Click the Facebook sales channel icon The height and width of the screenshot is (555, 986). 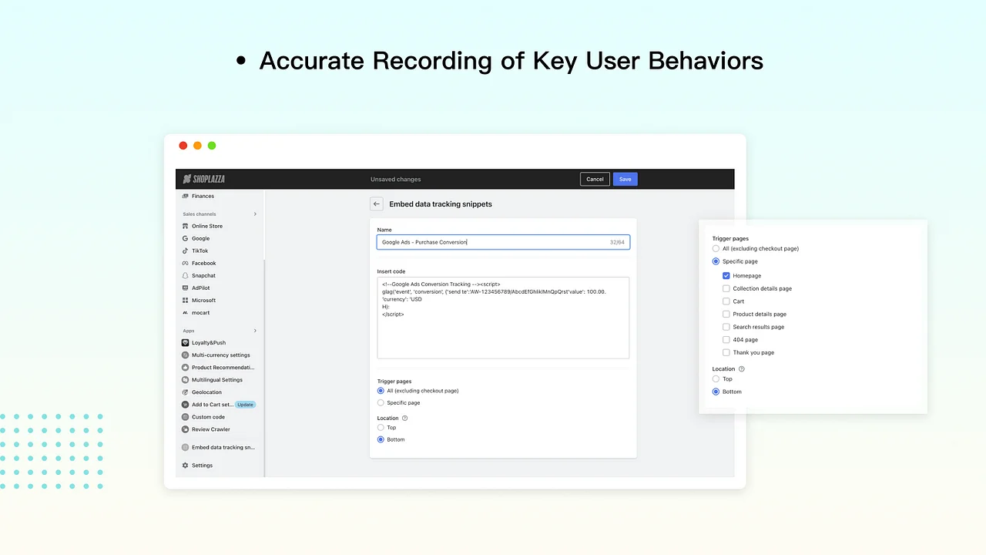tap(185, 264)
